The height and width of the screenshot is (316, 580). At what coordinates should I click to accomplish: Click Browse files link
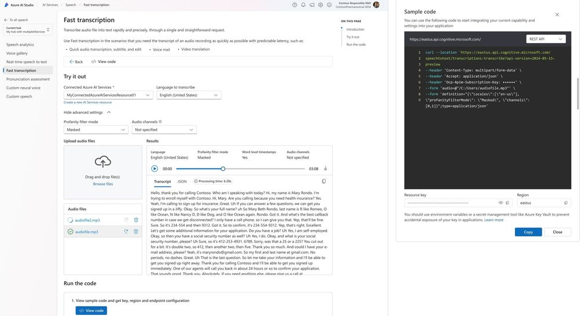tap(103, 184)
